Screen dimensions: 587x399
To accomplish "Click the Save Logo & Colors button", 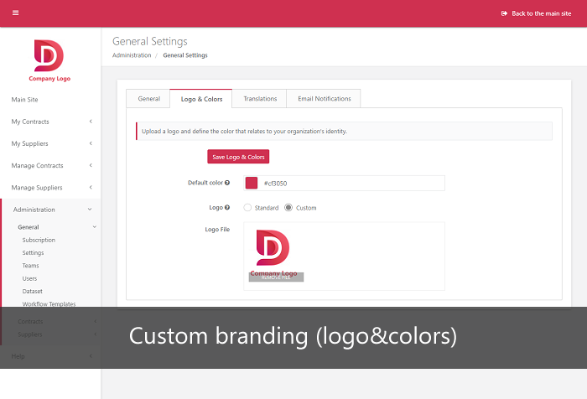I will [238, 157].
